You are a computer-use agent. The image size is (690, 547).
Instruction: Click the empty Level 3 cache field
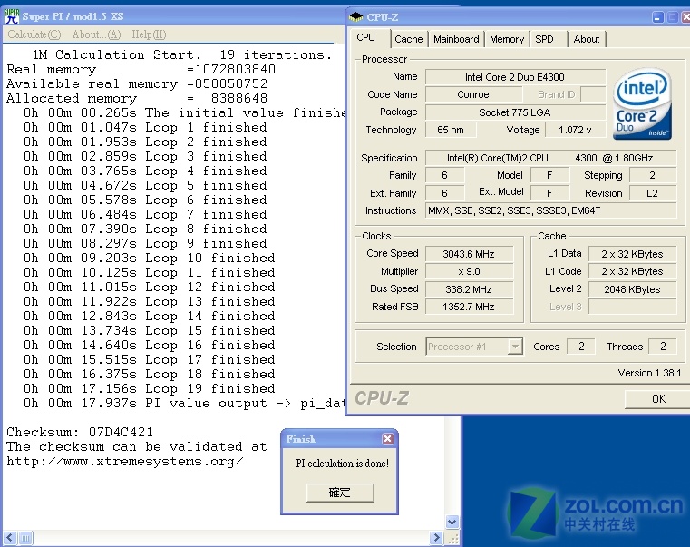pyautogui.click(x=632, y=307)
